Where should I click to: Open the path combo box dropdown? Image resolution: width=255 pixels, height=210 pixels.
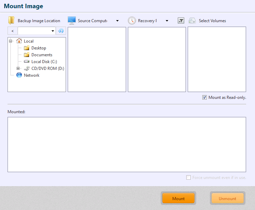[x=53, y=31]
